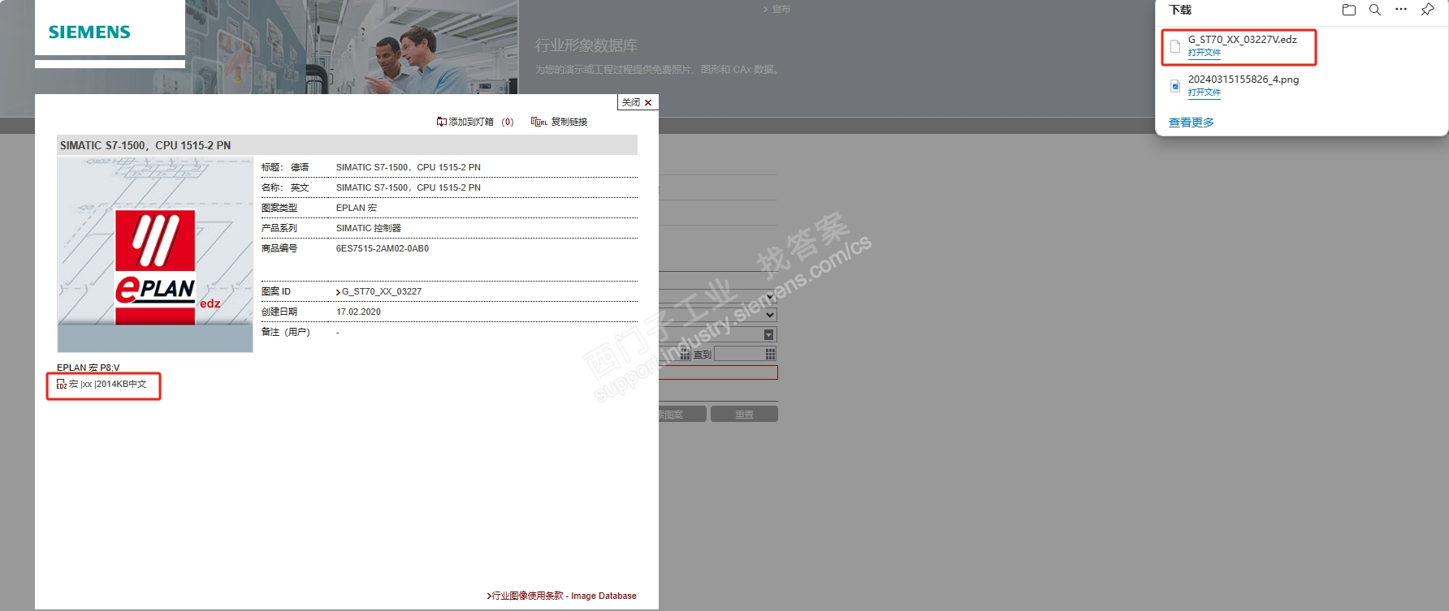Click the article number 6ES7515-2AM02-0AB0
Viewport: 1449px width, 611px height.
[x=383, y=248]
